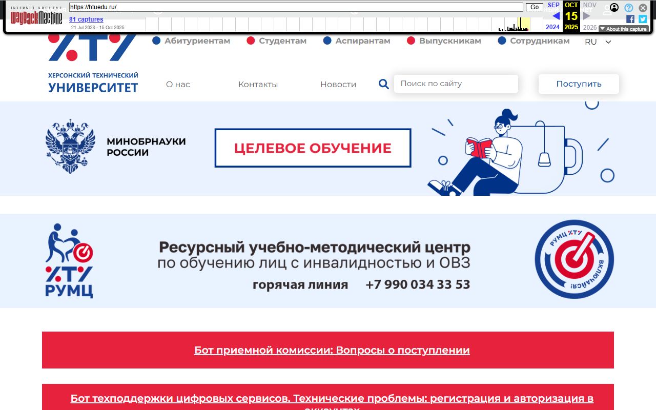656x410 pixels.
Task: Open Wayback Machine user account icon
Action: coord(614,8)
